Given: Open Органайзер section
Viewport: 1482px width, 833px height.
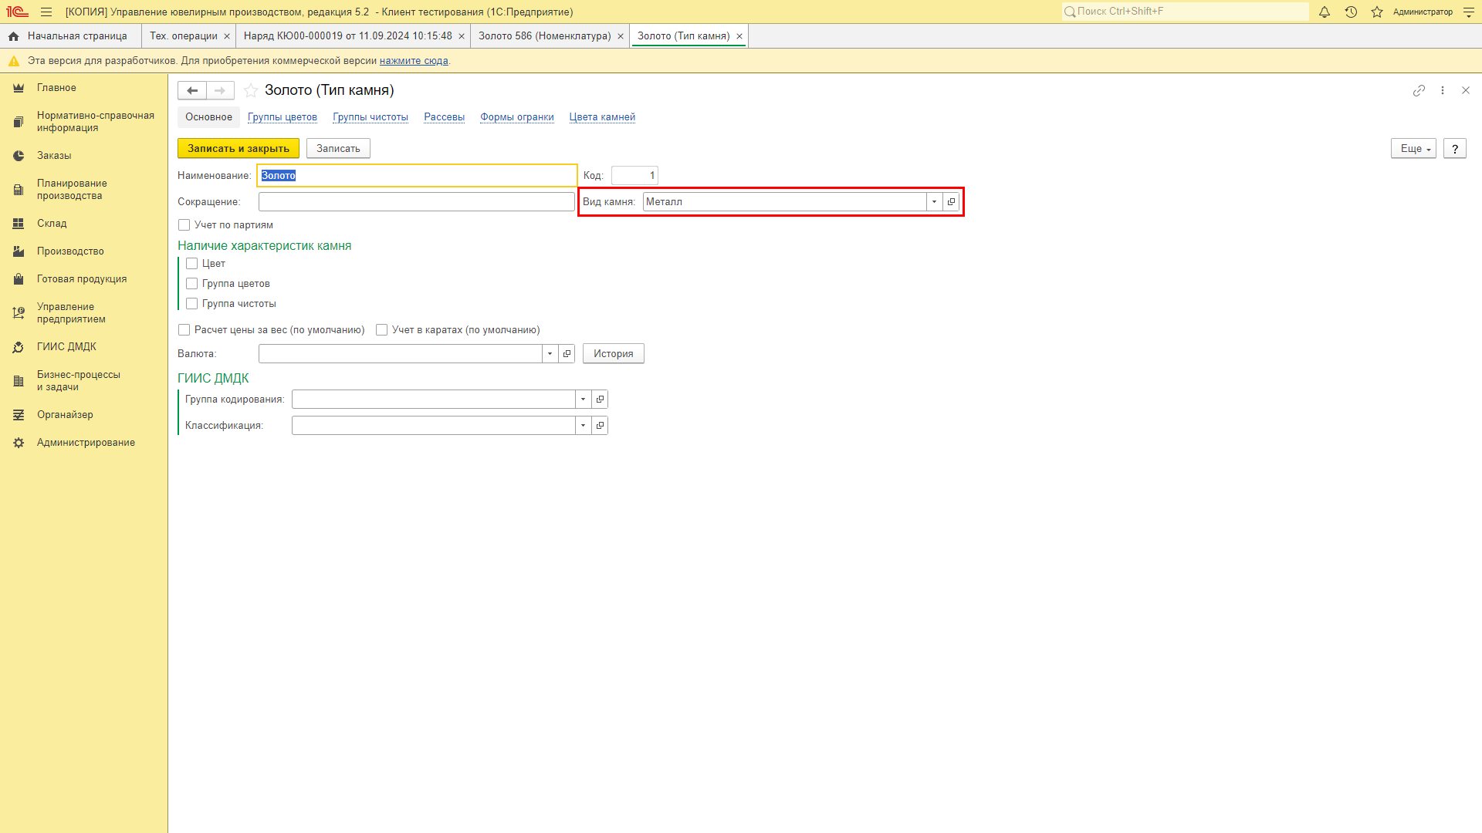Looking at the screenshot, I should 65,415.
